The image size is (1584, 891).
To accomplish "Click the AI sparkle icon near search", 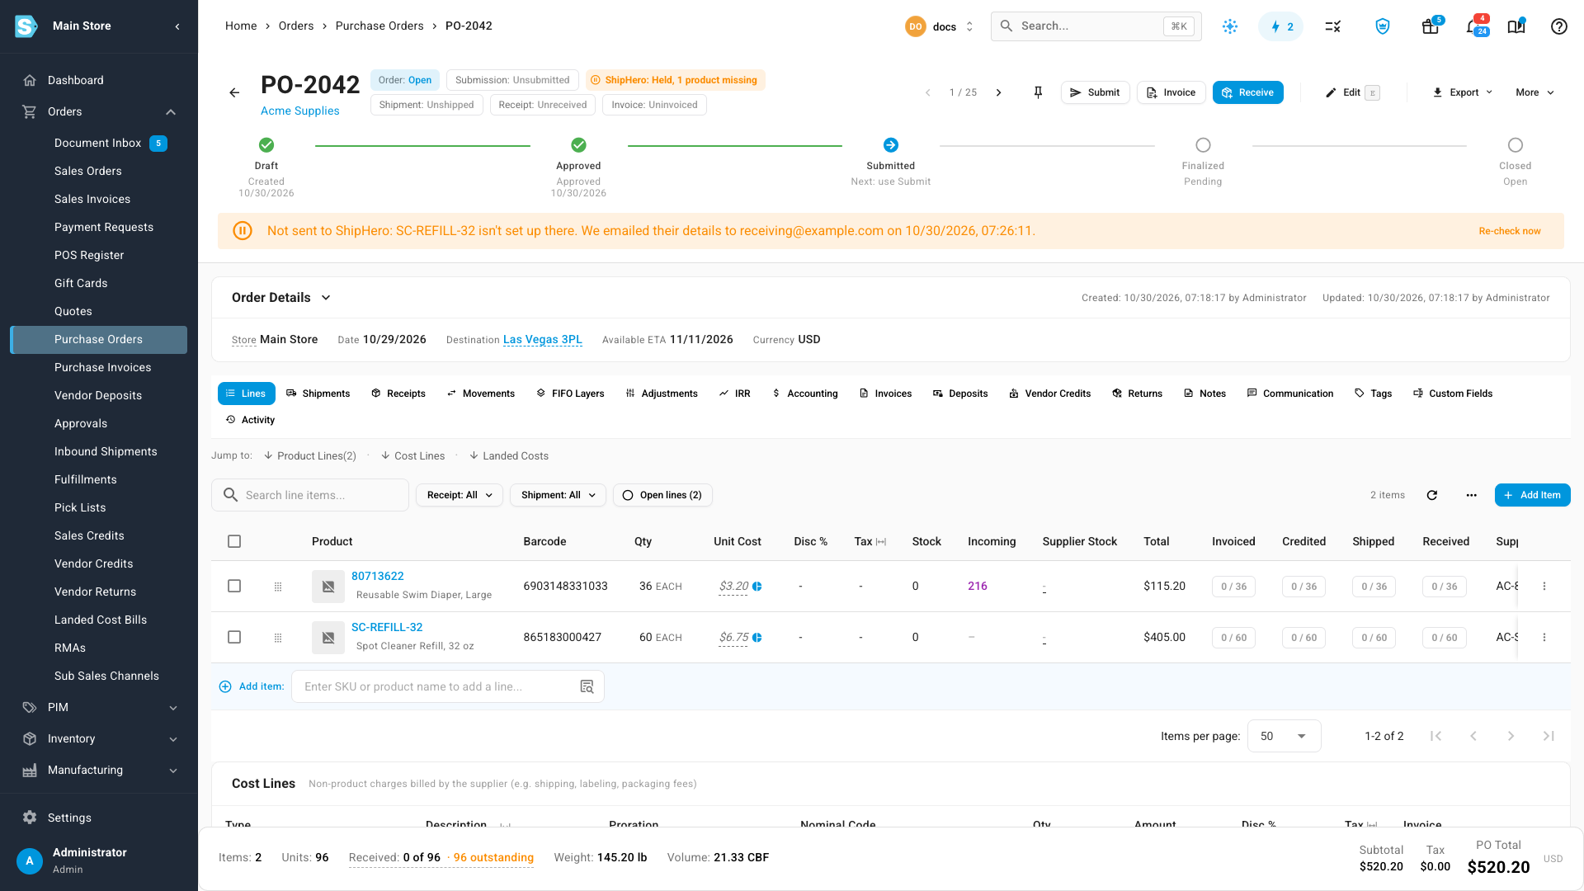I will point(1230,26).
